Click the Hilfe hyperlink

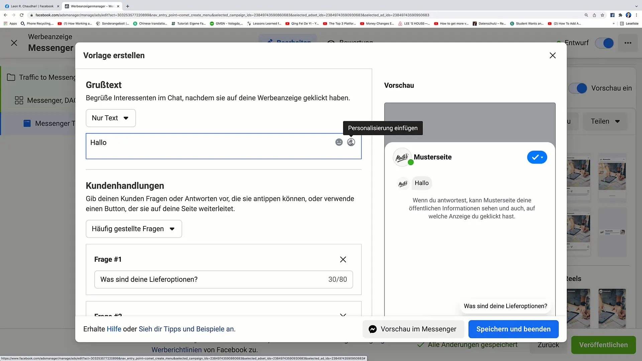(114, 329)
